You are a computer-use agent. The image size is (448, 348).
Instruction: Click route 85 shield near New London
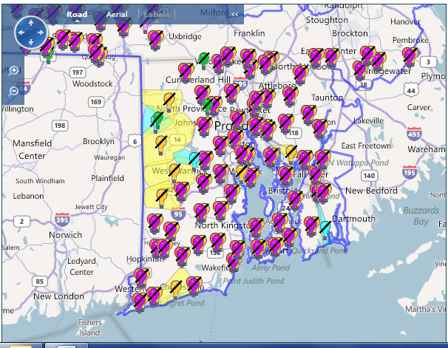[x=39, y=282]
